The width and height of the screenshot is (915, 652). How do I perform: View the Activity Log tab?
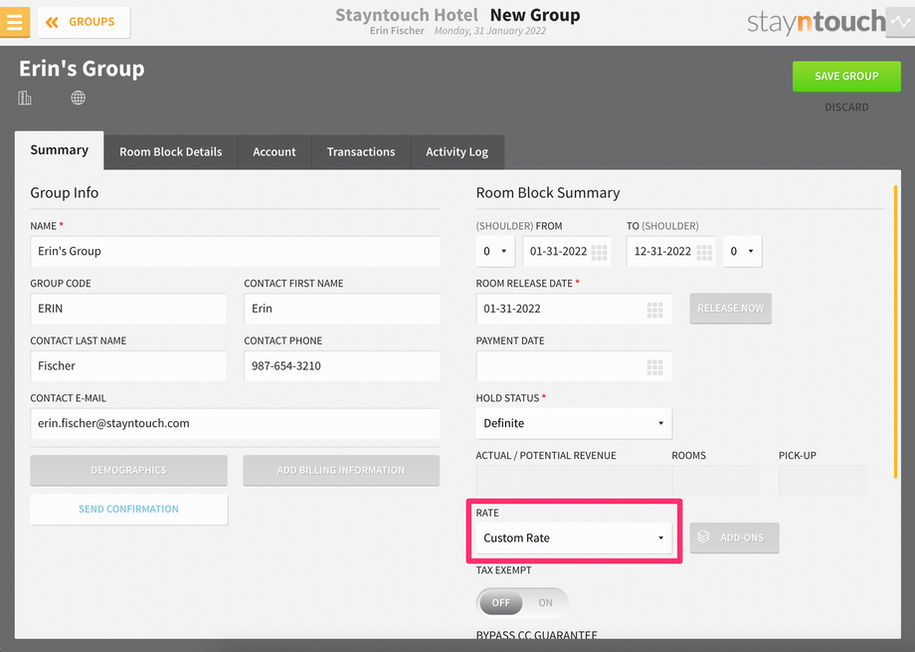coord(457,152)
